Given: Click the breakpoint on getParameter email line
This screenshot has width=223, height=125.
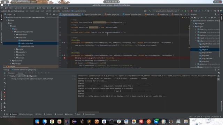Looking at the screenshot, I should tap(64, 58).
